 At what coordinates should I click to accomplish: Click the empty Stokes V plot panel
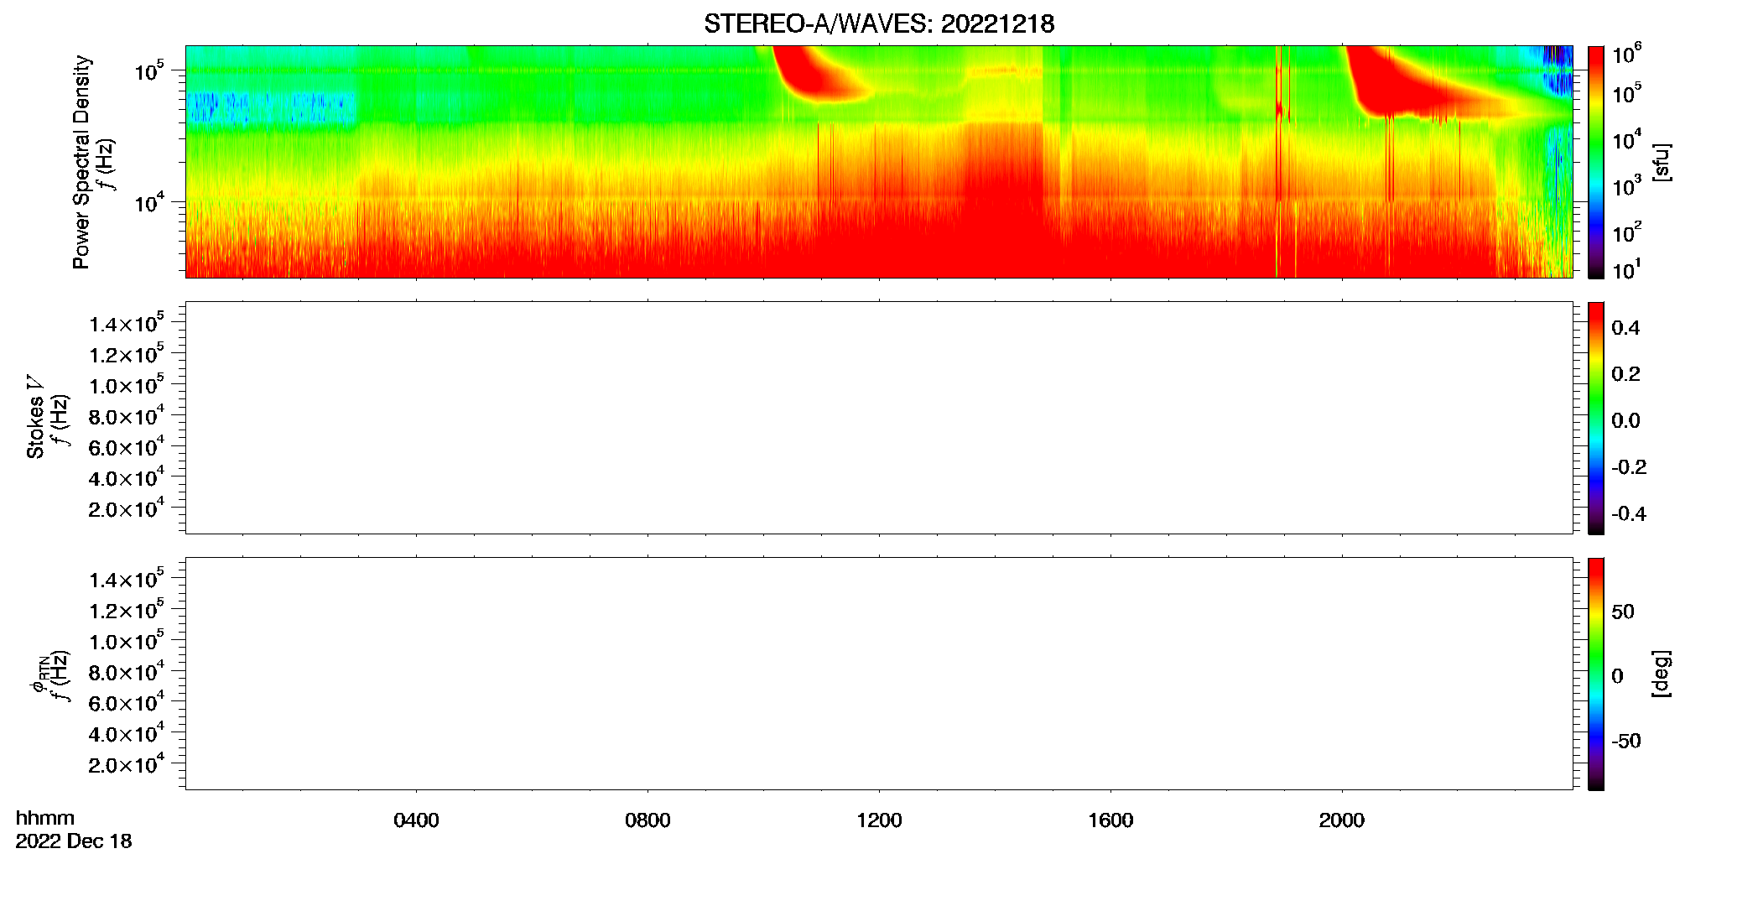(879, 418)
